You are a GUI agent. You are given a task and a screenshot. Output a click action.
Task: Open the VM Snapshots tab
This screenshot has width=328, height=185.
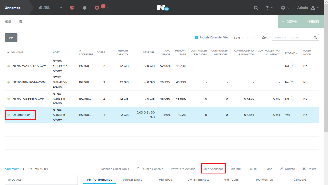pos(198,180)
